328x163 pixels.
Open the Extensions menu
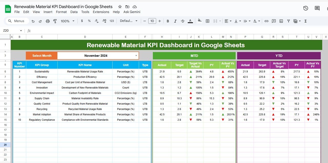[x=101, y=12]
